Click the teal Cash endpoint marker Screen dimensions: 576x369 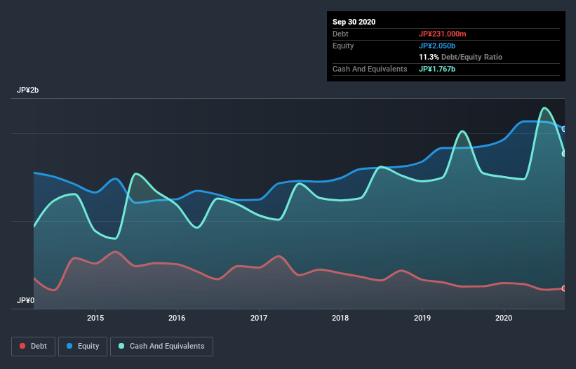tap(564, 154)
